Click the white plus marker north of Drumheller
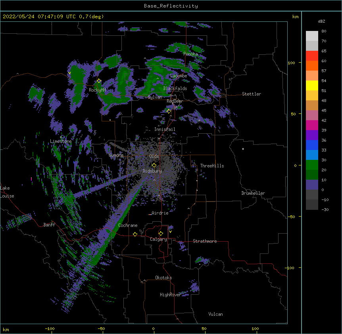Image resolution: width=342 pixels, height=334 pixels. click(243, 149)
